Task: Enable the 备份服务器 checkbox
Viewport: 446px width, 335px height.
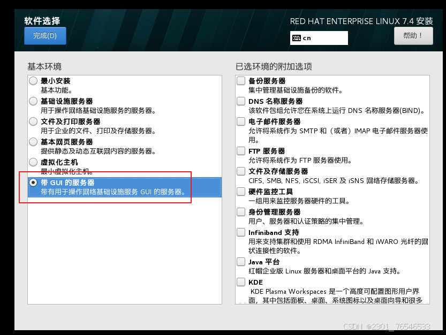Action: tap(241, 81)
